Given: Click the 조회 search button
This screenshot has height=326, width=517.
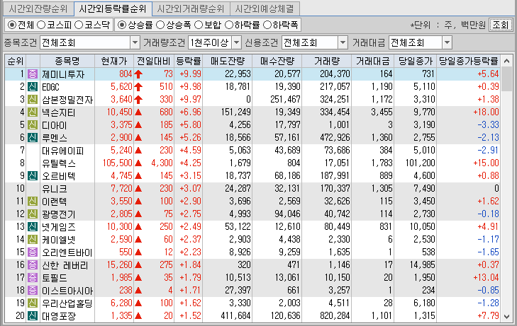Looking at the screenshot, I should 501,25.
